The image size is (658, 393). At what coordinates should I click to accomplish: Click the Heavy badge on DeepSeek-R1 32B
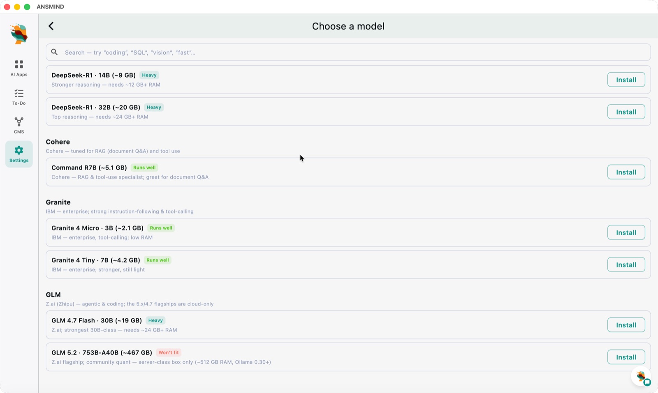[x=154, y=107]
